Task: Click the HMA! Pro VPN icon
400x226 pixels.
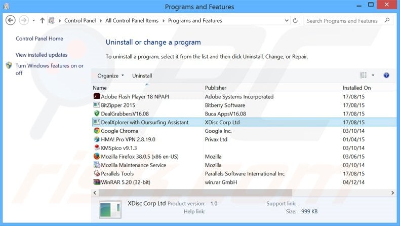Action: 97,139
